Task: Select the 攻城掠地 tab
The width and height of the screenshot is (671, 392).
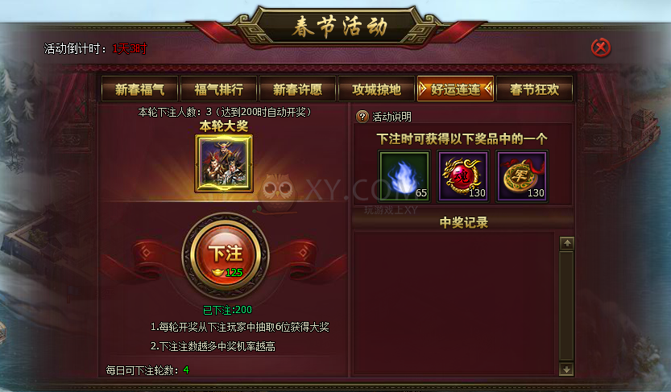Action: (x=377, y=89)
